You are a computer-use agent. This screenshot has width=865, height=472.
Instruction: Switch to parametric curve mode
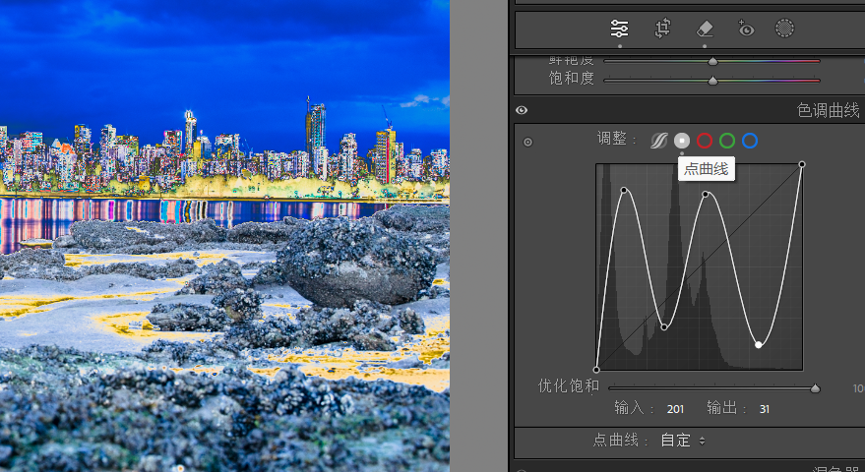[659, 142]
